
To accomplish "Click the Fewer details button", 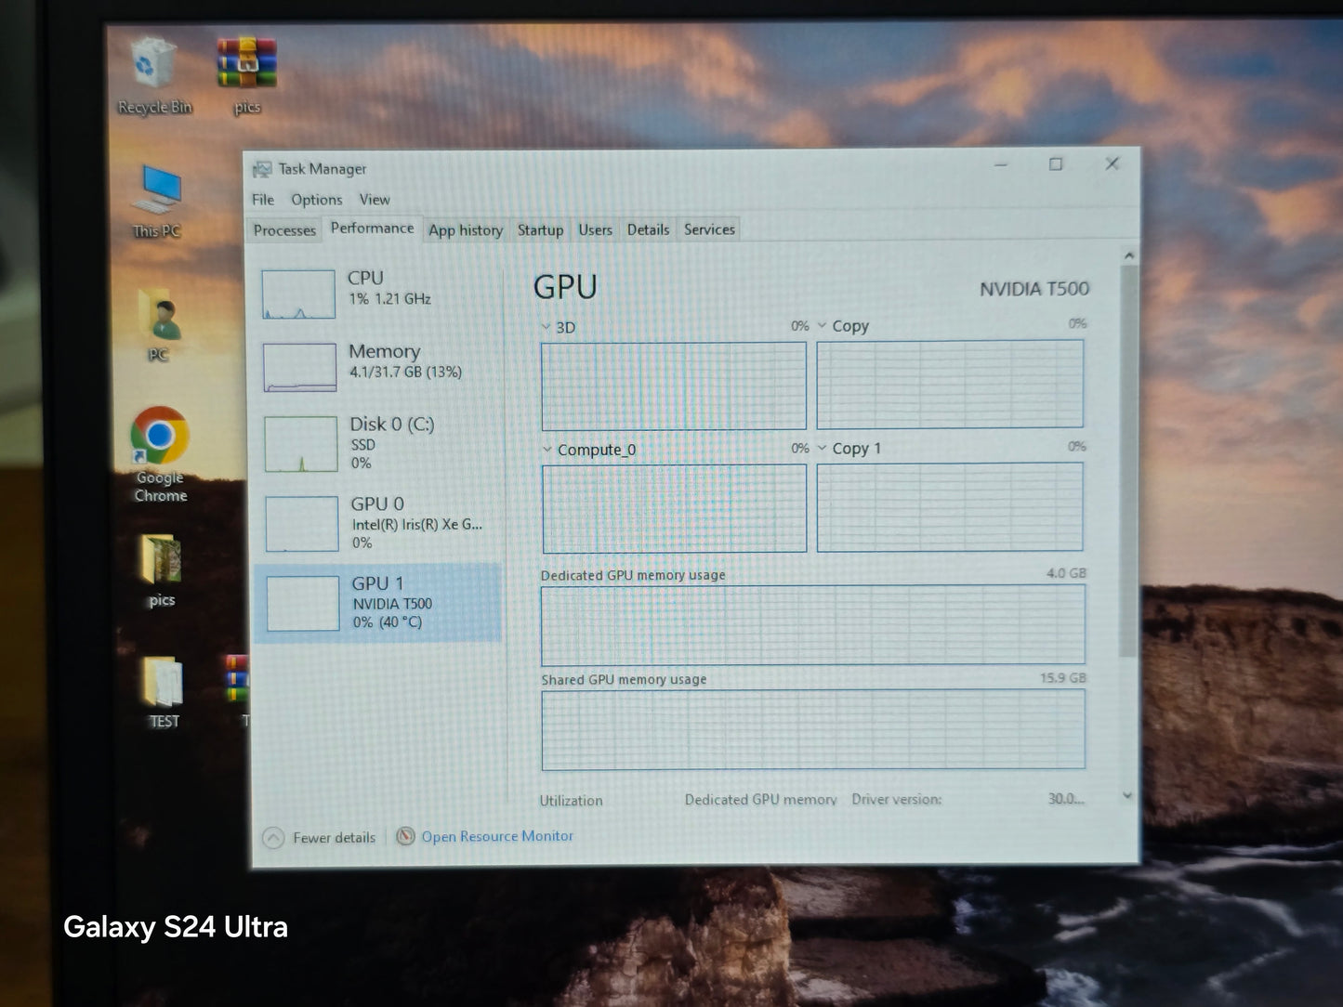I will point(320,838).
